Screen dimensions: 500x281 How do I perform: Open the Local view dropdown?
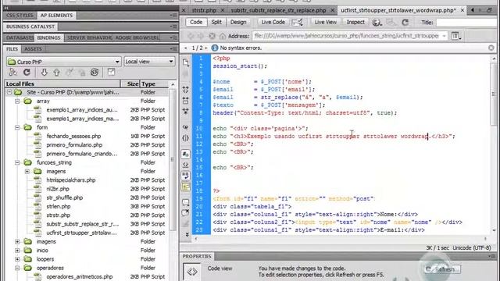(149, 62)
